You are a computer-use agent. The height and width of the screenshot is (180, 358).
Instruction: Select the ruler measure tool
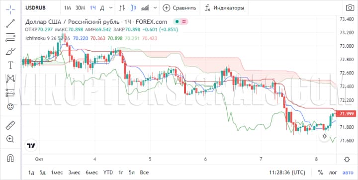point(10,125)
